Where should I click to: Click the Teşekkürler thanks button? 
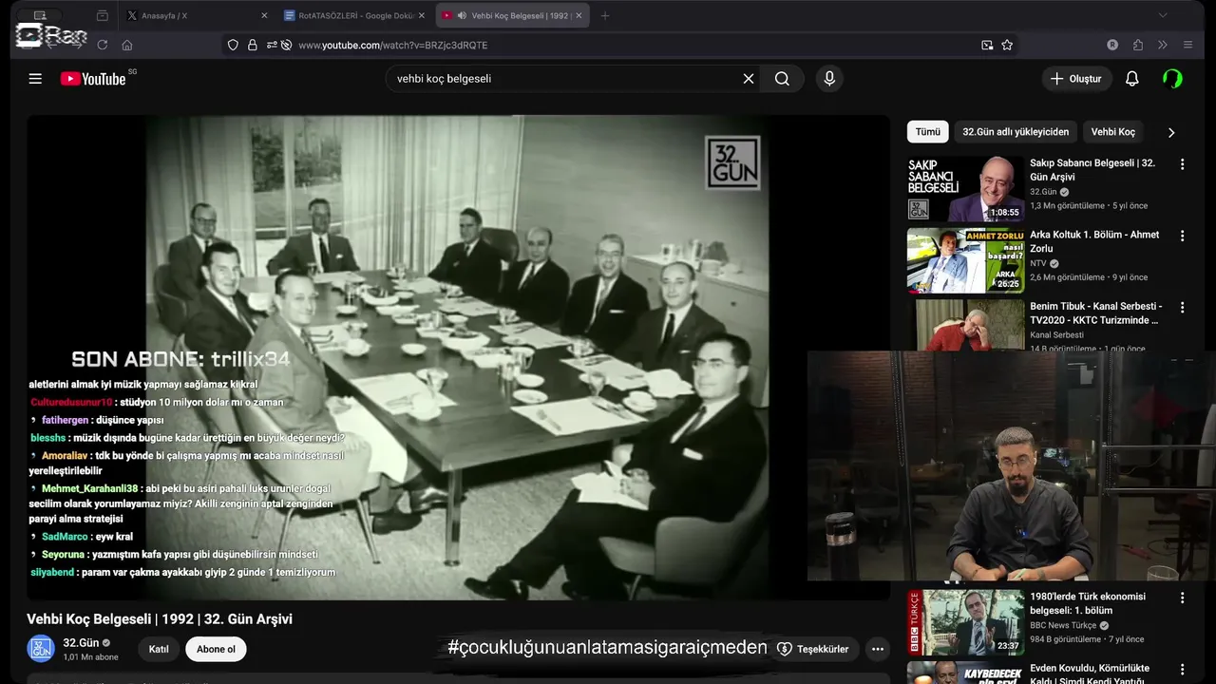[813, 649]
